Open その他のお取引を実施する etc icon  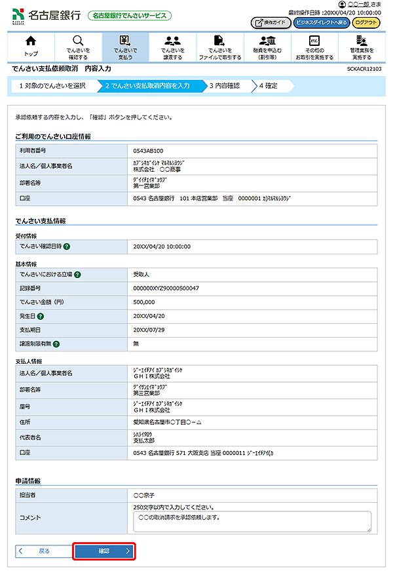coord(314,41)
